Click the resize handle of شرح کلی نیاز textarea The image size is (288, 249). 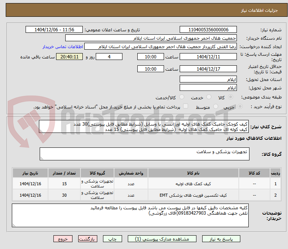41,131
